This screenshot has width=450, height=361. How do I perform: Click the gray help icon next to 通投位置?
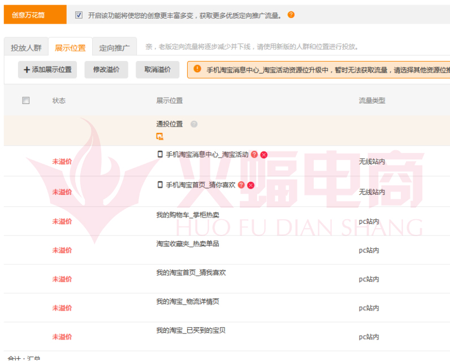coord(194,124)
